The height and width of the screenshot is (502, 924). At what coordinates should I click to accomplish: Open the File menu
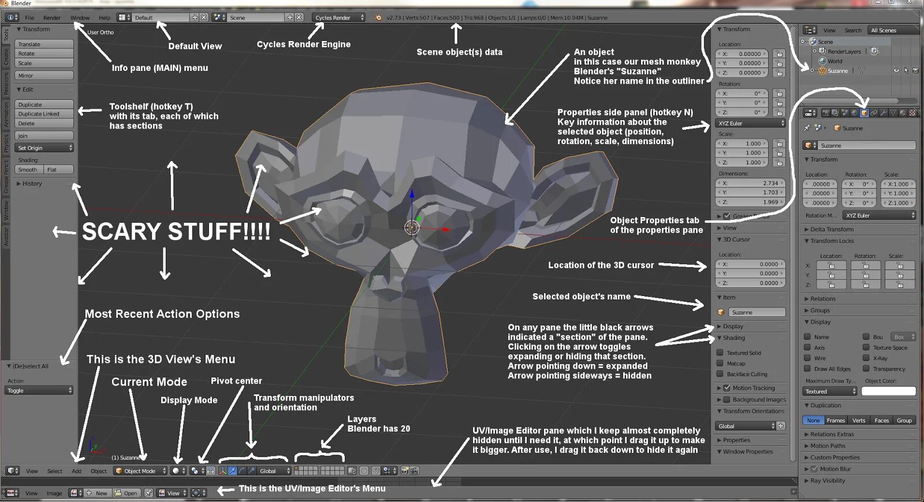(29, 18)
